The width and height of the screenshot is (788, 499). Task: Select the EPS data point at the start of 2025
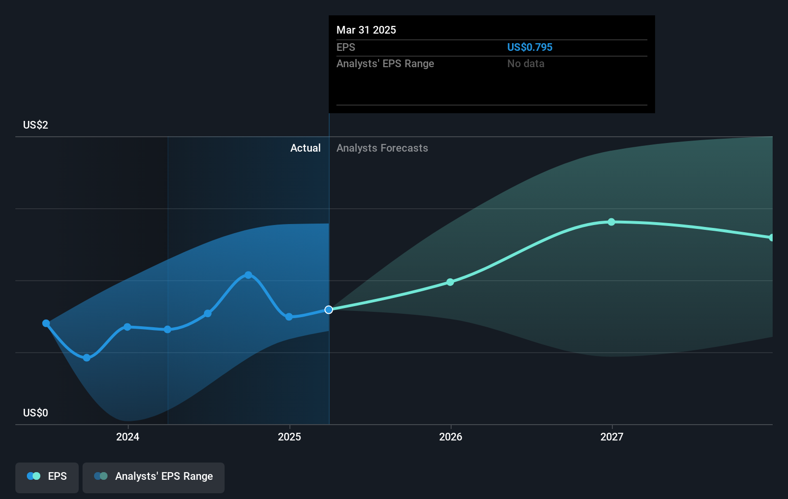click(x=289, y=317)
